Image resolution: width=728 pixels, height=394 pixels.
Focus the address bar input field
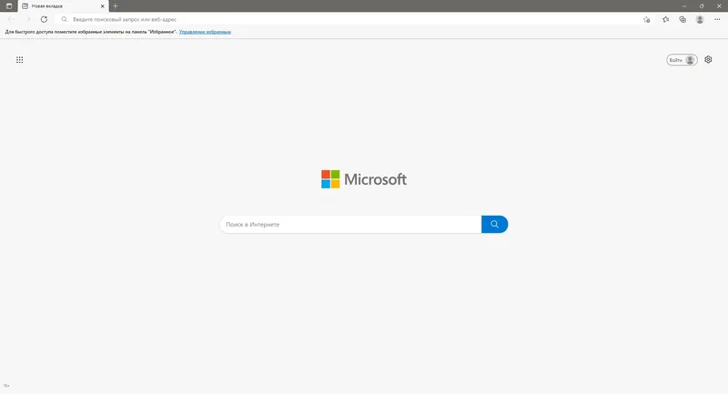coord(355,19)
